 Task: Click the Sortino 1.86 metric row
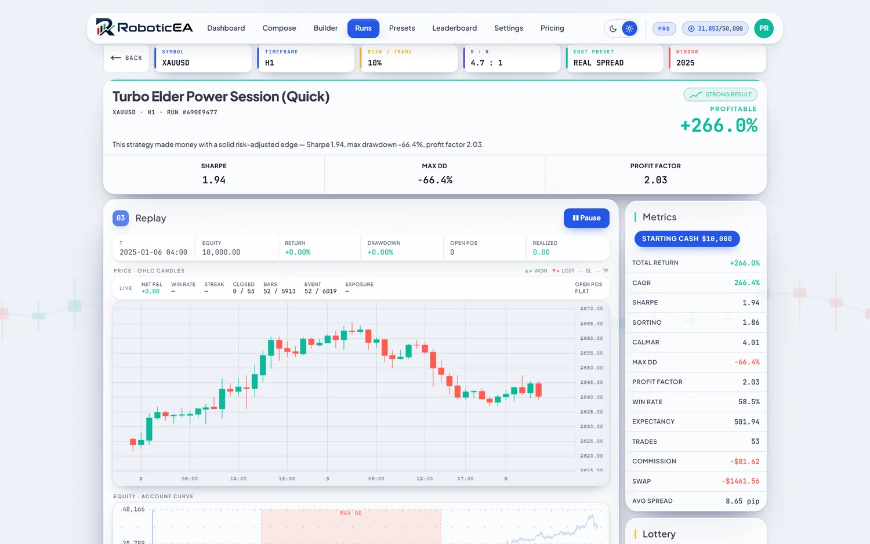(x=696, y=322)
